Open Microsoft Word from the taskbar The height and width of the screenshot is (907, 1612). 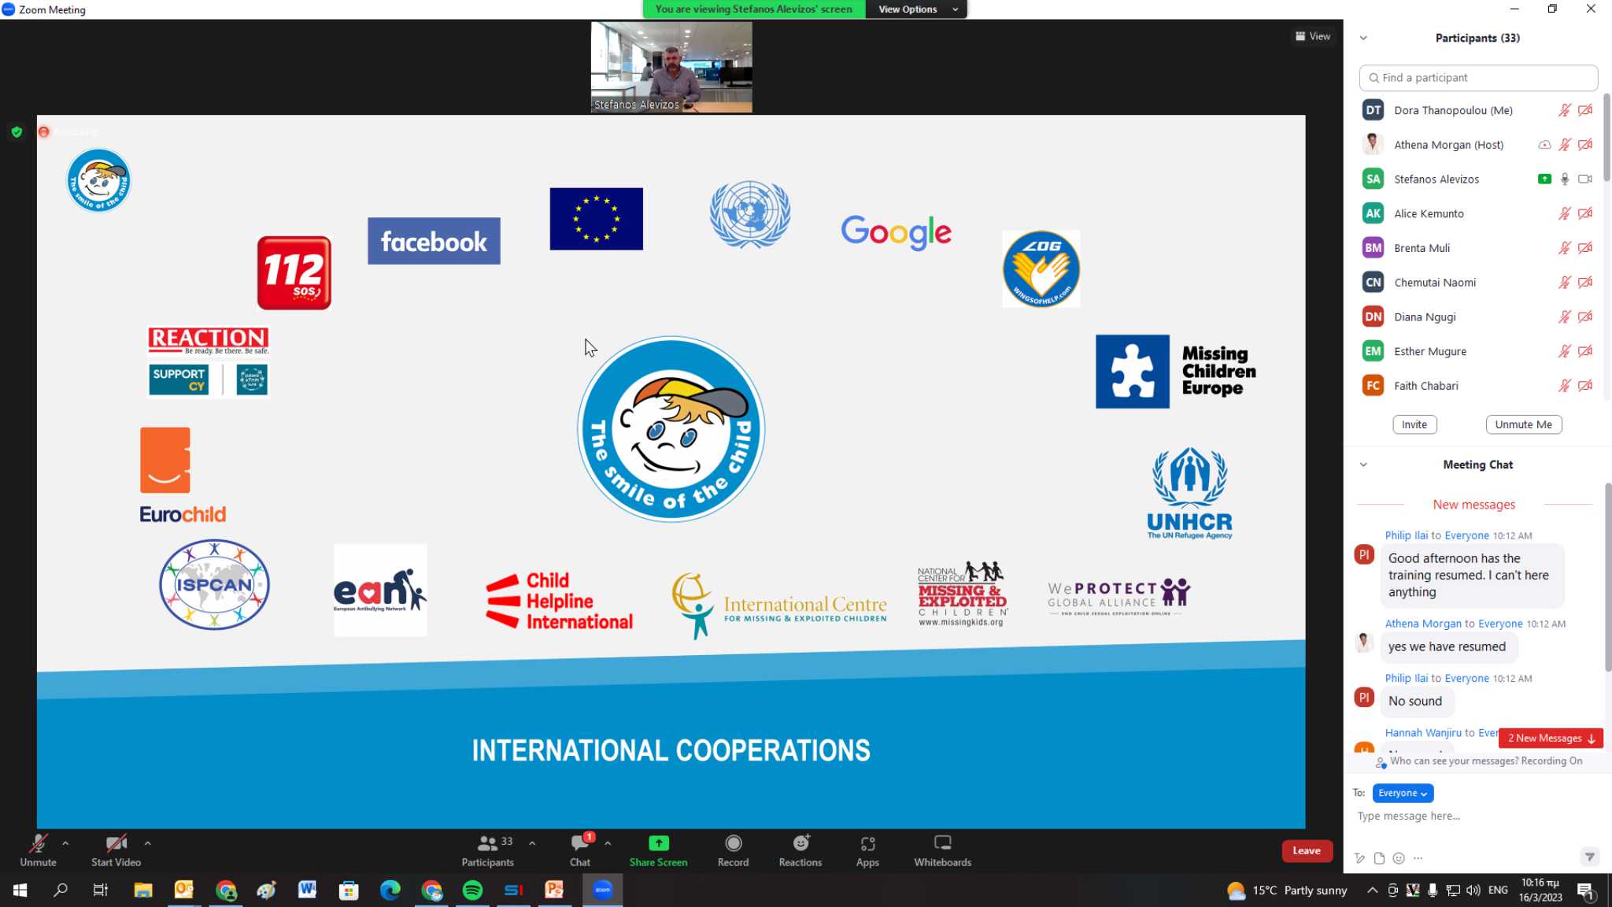307,890
